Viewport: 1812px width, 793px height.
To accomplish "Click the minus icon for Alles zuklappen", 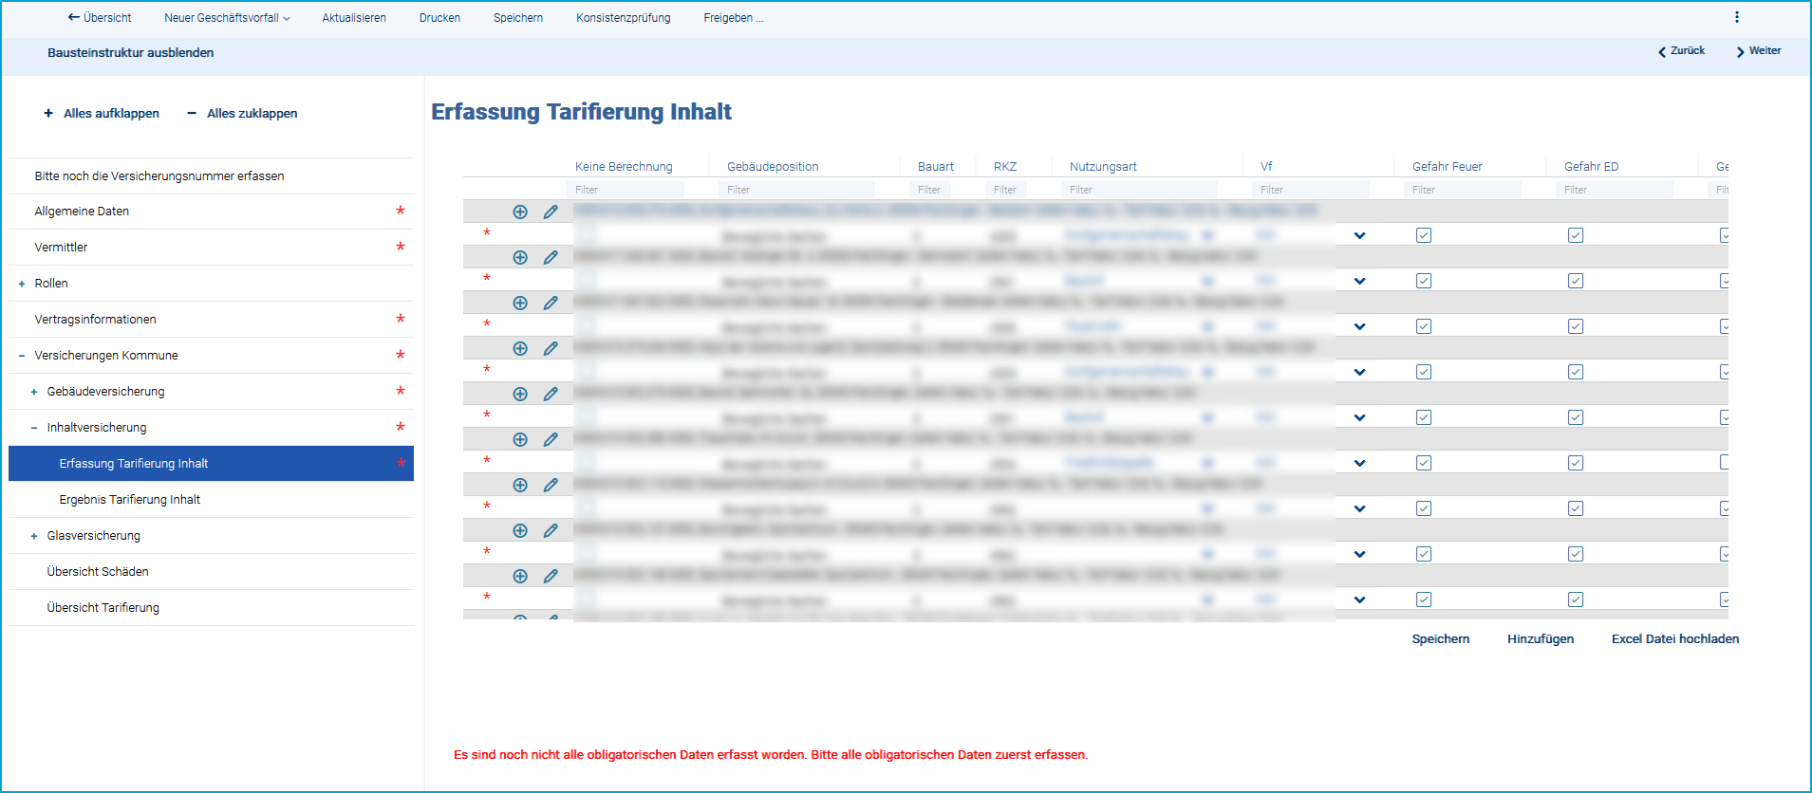I will pyautogui.click(x=192, y=114).
